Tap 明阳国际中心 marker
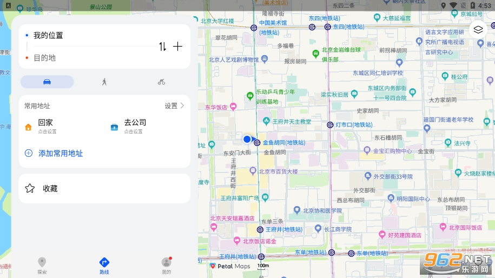This screenshot has width=495, height=278. 391,198
